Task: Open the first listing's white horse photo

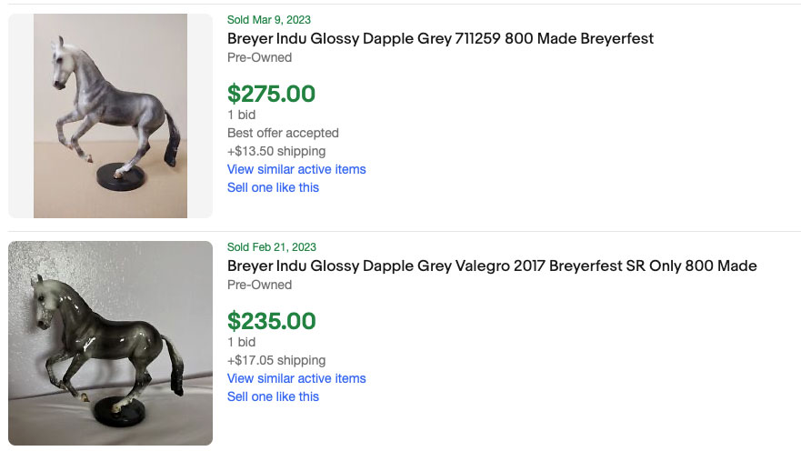Action: [x=110, y=115]
